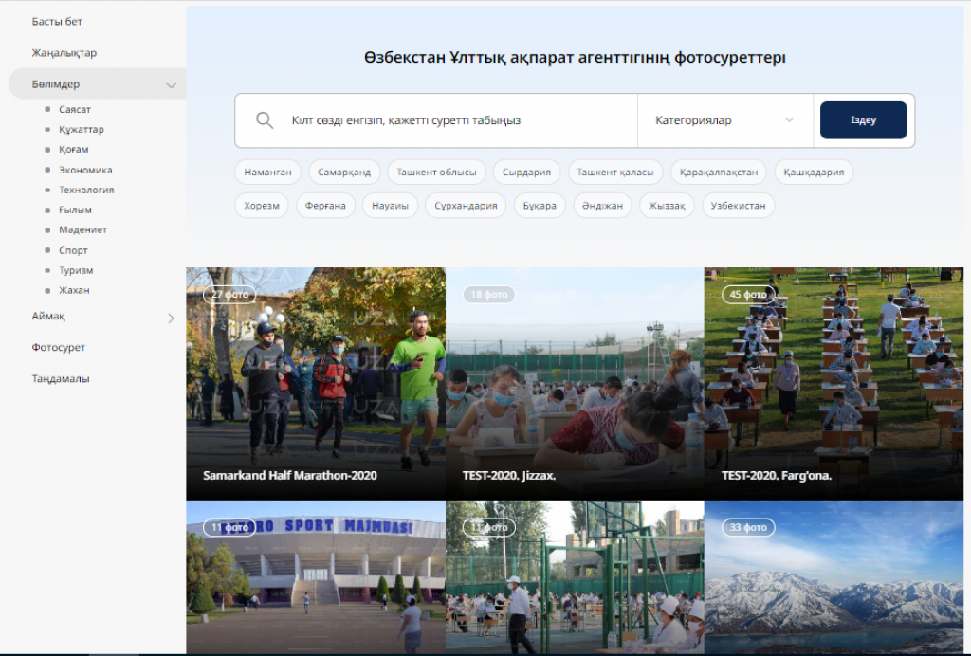Open the Экономика section
Image resolution: width=971 pixels, height=656 pixels.
coord(85,171)
